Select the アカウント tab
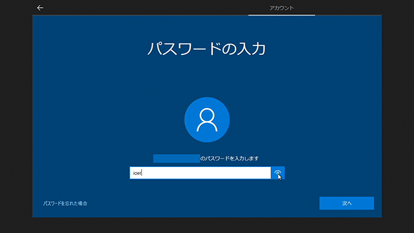This screenshot has width=414, height=233. pyautogui.click(x=281, y=8)
